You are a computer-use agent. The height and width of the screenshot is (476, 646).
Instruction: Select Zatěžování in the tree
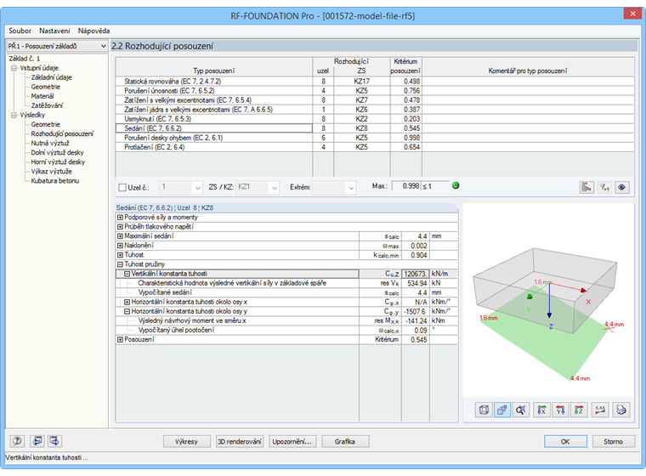pos(47,105)
